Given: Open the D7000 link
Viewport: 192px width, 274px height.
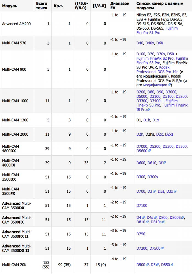Looking at the screenshot, I should [142, 146].
